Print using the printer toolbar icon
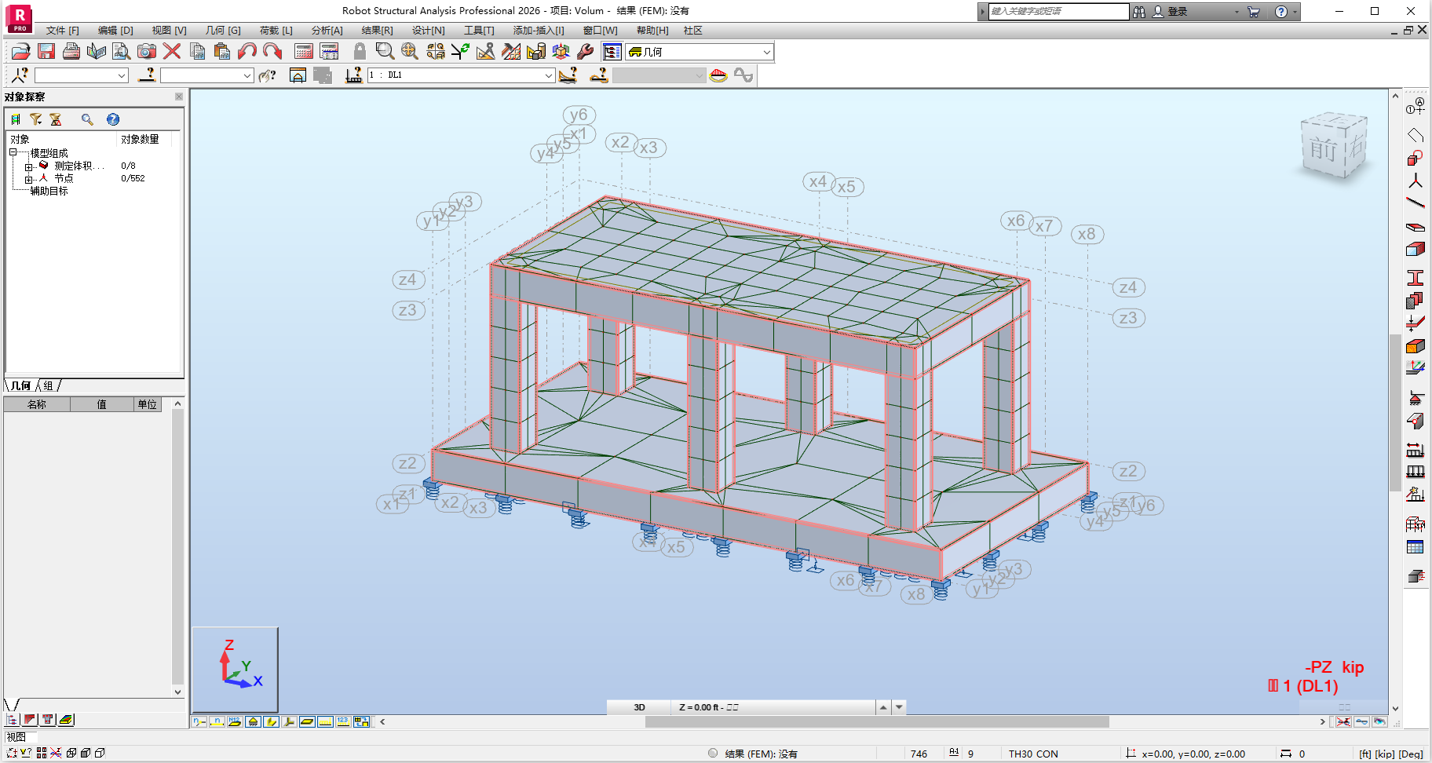 [x=71, y=52]
